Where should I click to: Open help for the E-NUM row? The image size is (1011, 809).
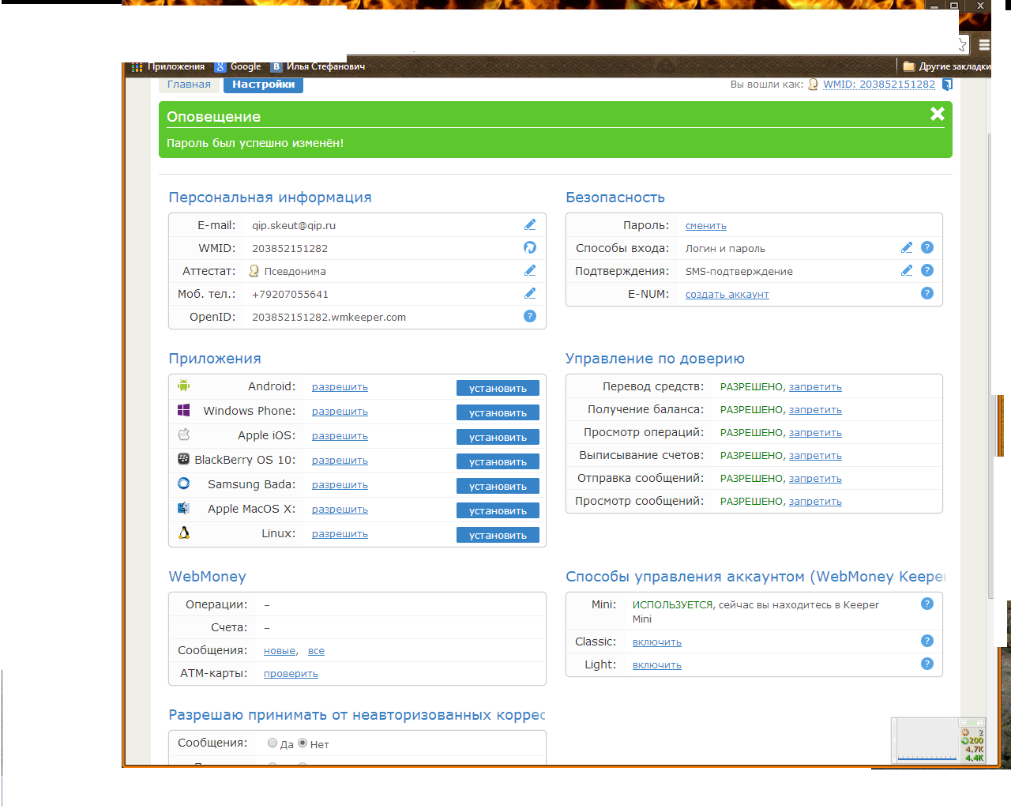[927, 293]
